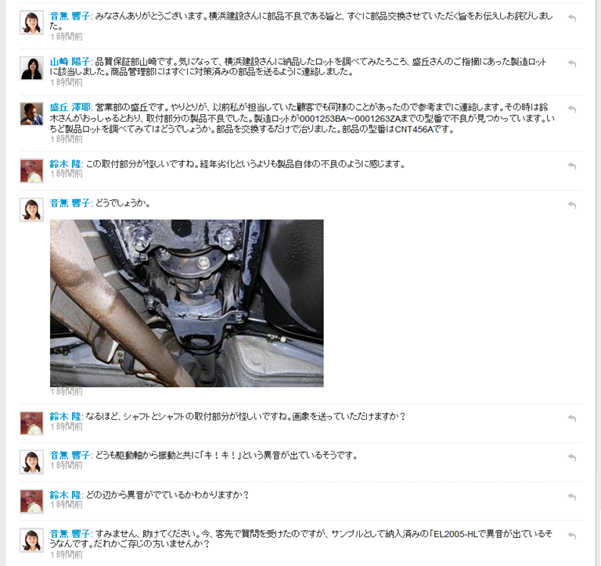Image resolution: width=601 pixels, height=566 pixels.
Task: Open 山崎 陽子's profile name link
Action: coord(70,62)
